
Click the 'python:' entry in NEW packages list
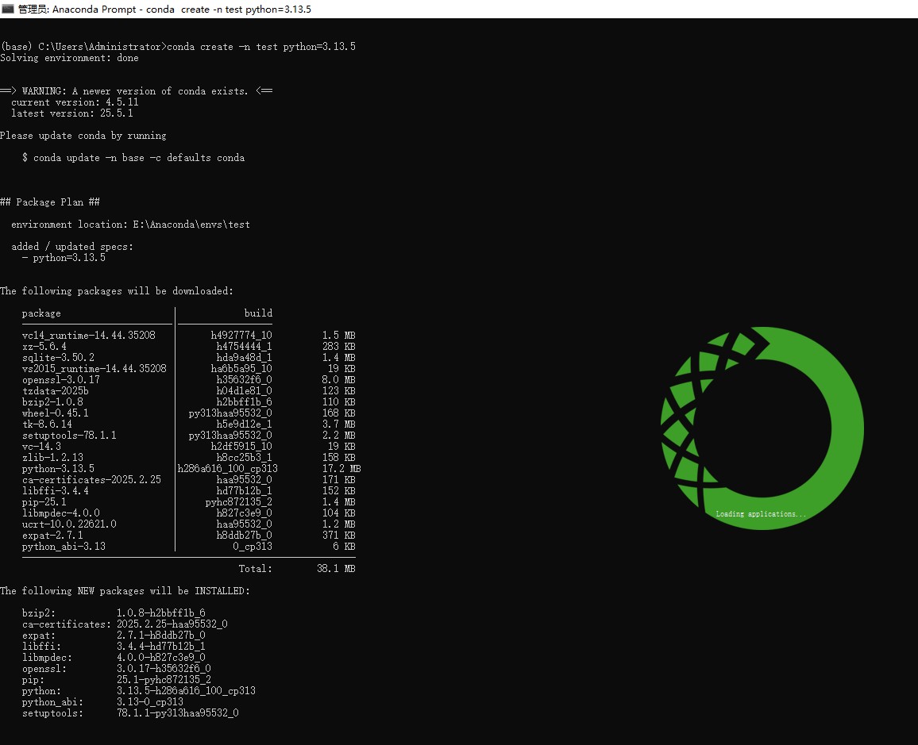pos(41,691)
